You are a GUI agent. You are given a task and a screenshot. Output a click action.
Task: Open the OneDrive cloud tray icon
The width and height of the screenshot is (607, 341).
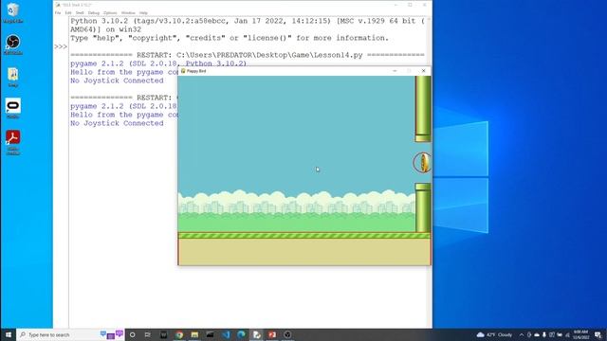(x=537, y=334)
